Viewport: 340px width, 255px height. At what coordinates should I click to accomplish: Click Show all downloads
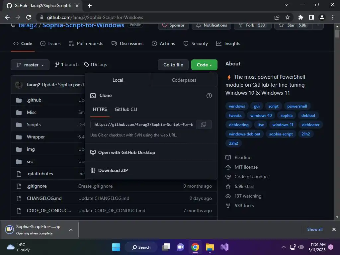[315, 229]
